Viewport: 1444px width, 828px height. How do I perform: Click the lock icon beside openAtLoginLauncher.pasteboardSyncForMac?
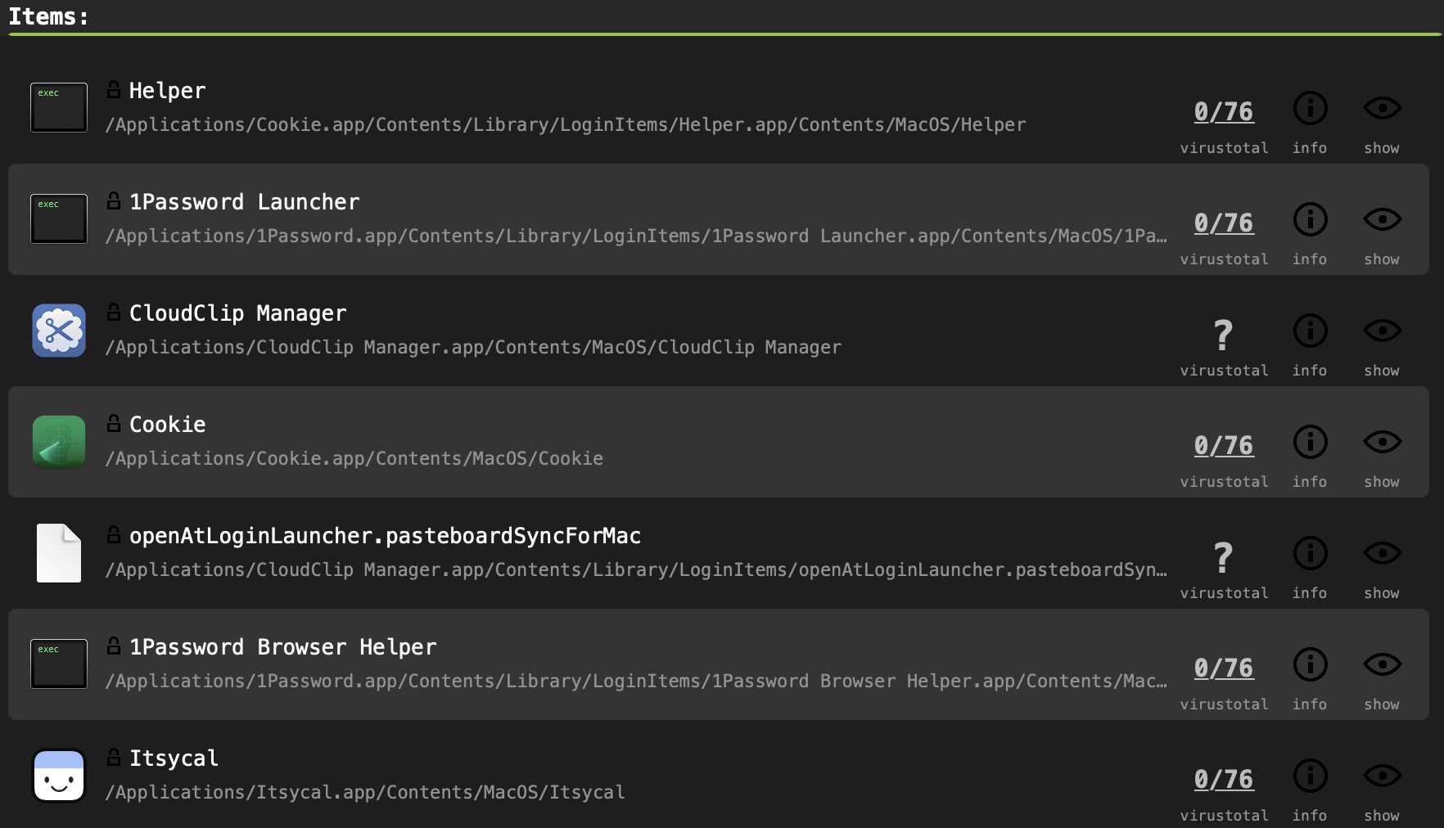pos(114,534)
